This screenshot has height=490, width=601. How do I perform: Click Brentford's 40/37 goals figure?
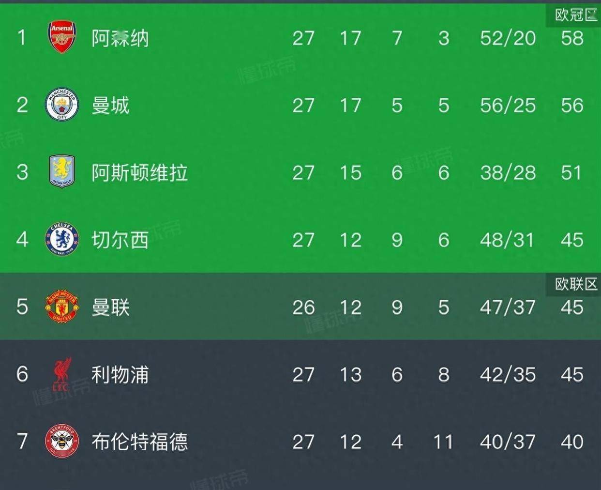coord(508,442)
